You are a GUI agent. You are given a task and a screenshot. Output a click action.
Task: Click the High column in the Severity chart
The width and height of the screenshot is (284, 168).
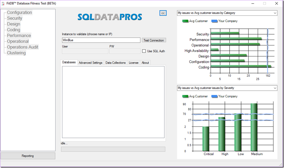point(222,134)
